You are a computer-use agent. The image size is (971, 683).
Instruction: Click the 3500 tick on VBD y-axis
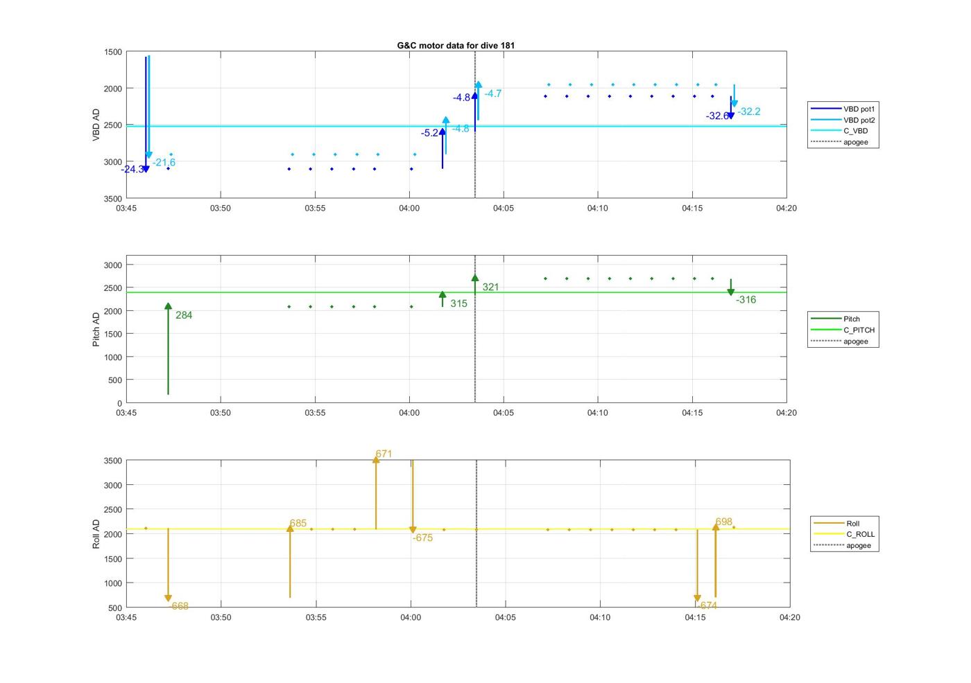click(x=112, y=199)
